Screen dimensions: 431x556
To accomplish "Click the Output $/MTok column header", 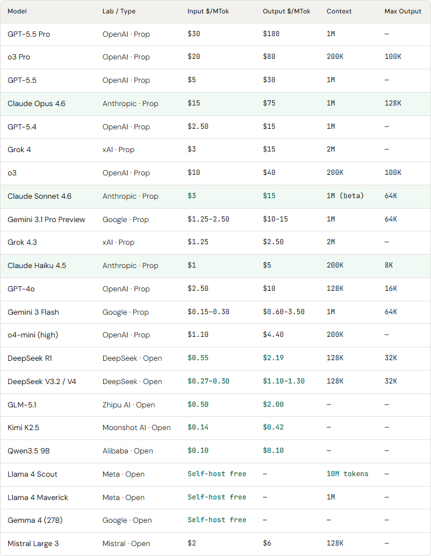I will point(287,11).
